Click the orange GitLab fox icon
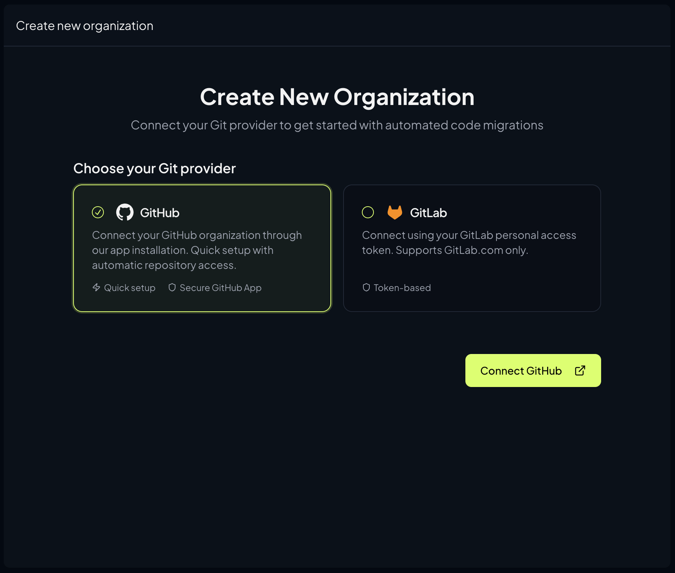The image size is (675, 573). coord(395,212)
